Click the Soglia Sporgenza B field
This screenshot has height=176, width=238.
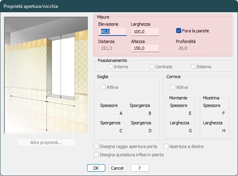click(139, 113)
